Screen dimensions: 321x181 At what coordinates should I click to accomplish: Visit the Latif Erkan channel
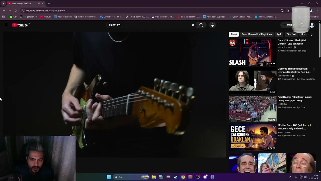(x=283, y=104)
